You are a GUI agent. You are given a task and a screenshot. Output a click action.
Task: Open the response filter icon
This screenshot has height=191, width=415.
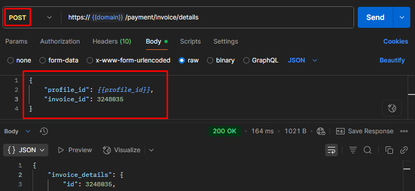[352, 150]
